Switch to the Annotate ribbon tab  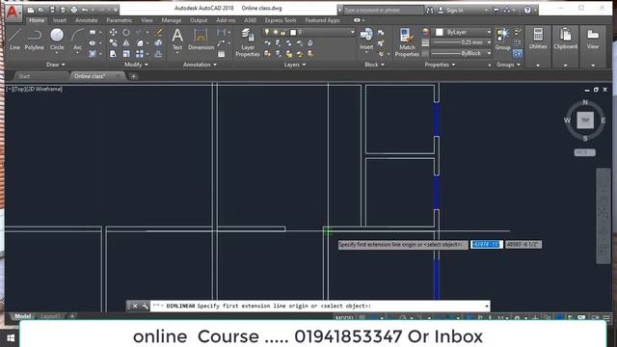pyautogui.click(x=86, y=20)
